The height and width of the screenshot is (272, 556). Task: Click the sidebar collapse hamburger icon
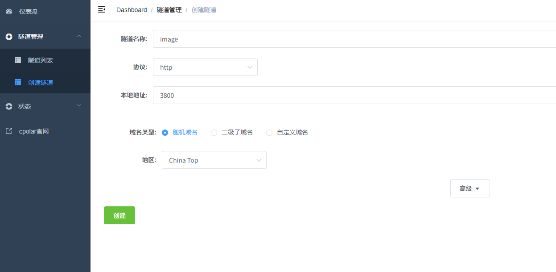point(102,9)
